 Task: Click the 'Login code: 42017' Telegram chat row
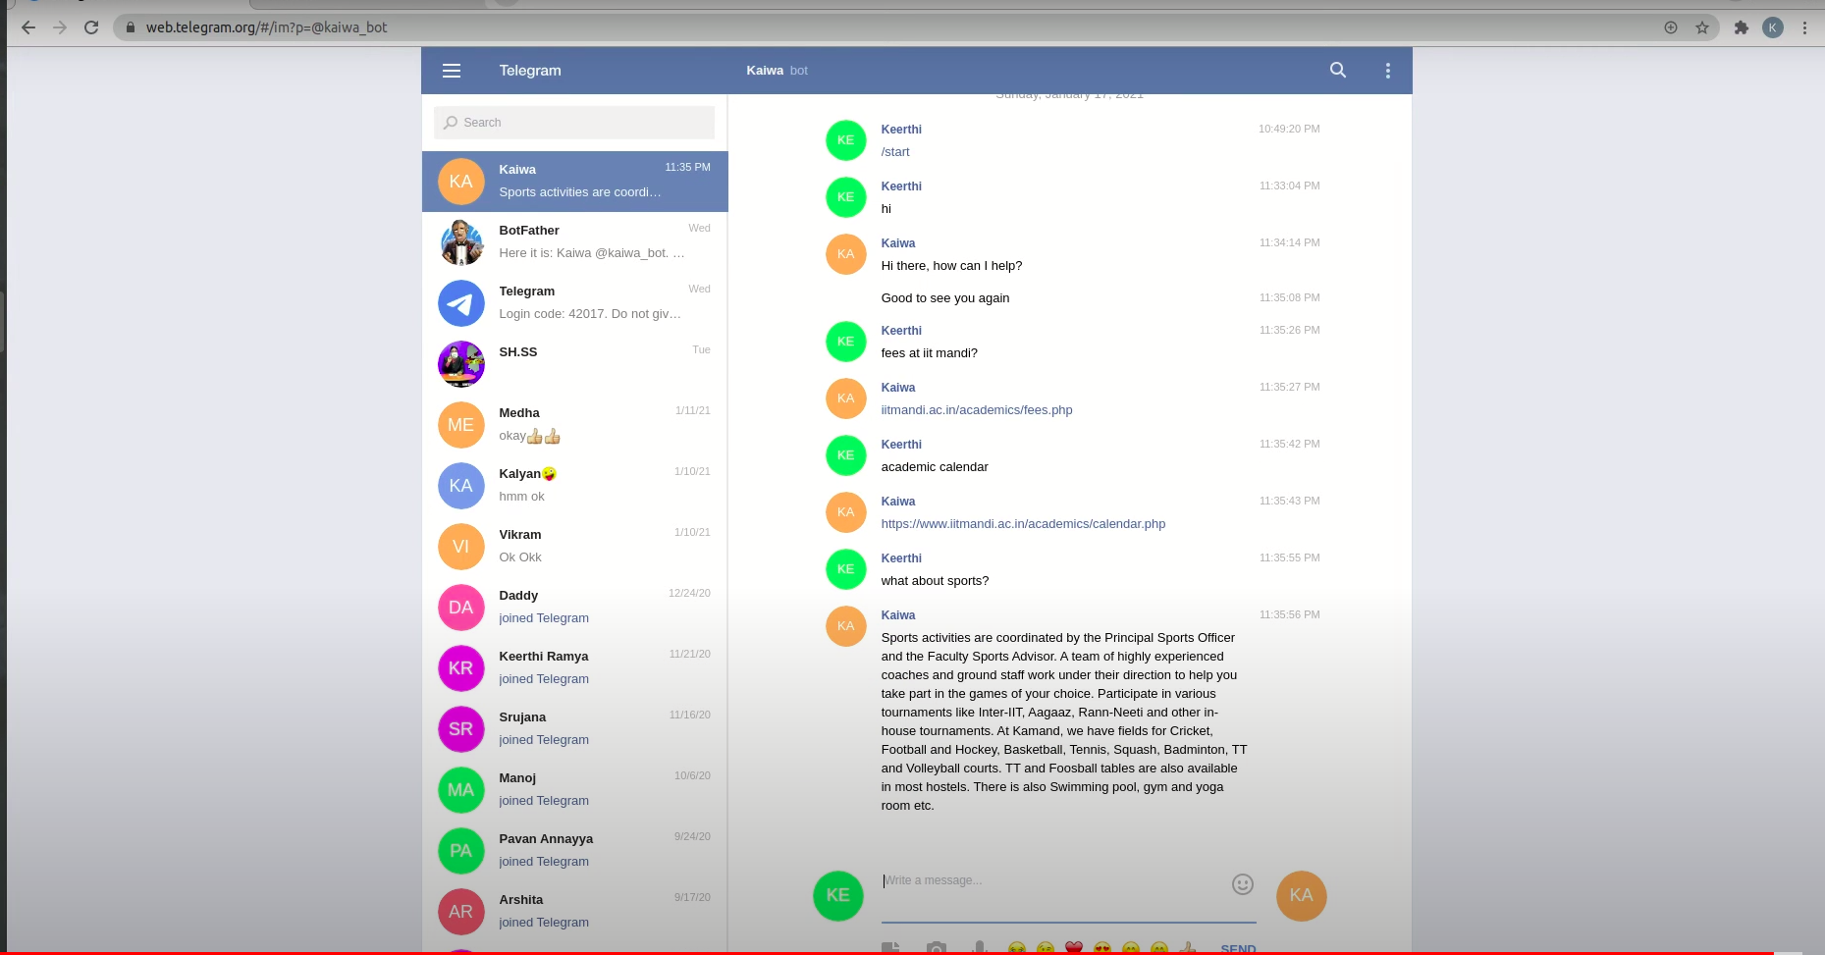[x=574, y=303]
